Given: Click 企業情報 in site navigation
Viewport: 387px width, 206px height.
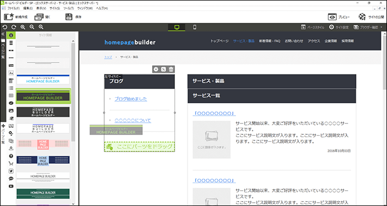Looking at the screenshot, I should click(331, 41).
